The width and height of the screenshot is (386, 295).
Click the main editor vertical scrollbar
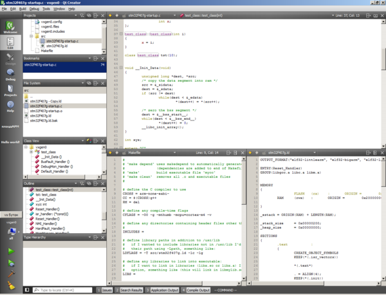pos(383,59)
